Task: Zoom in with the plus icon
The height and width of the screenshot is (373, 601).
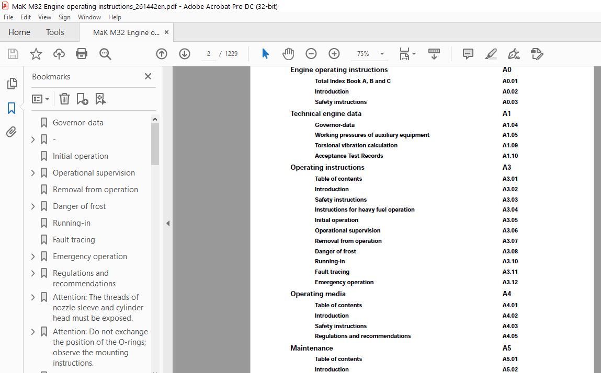Action: coord(334,54)
